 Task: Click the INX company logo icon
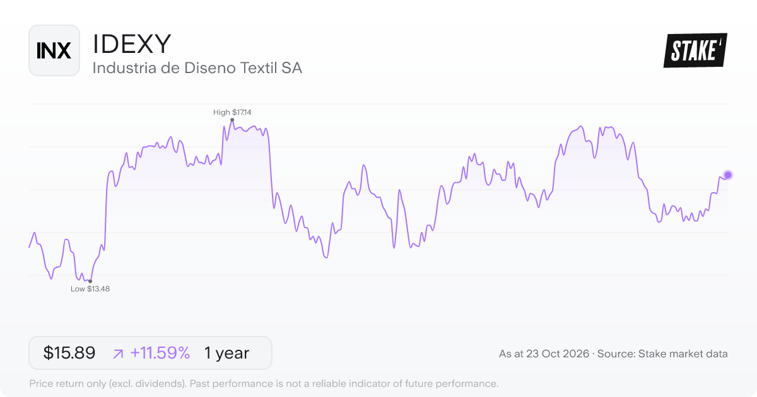click(54, 50)
